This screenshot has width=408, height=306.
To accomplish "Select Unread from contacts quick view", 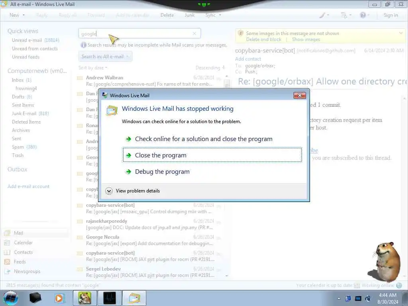I will pyautogui.click(x=35, y=49).
